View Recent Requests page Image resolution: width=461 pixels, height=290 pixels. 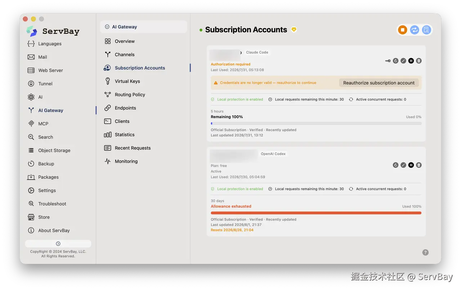tap(133, 148)
